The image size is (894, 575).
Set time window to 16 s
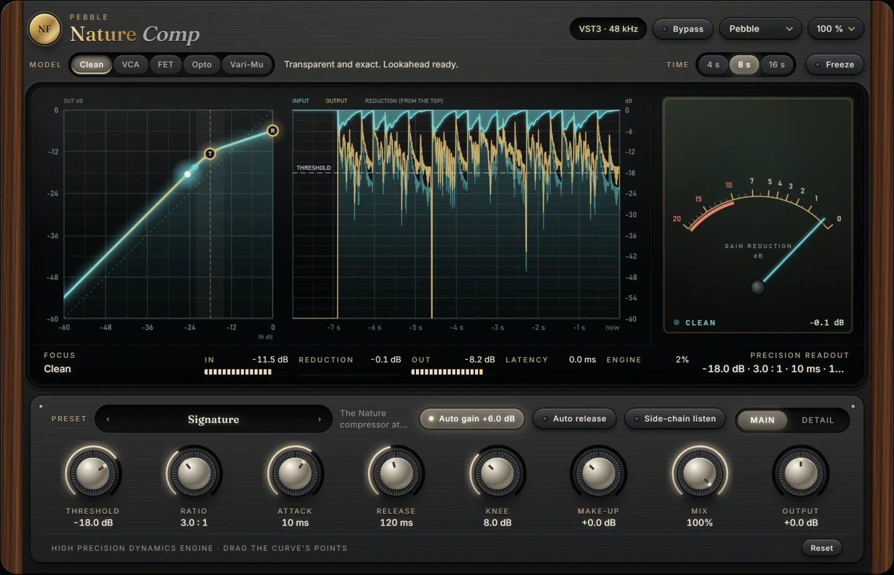coord(777,65)
